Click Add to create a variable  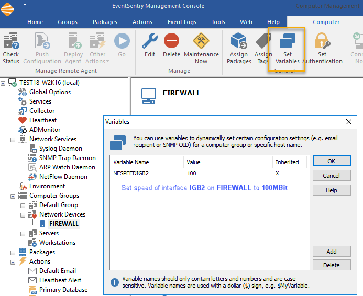332,252
